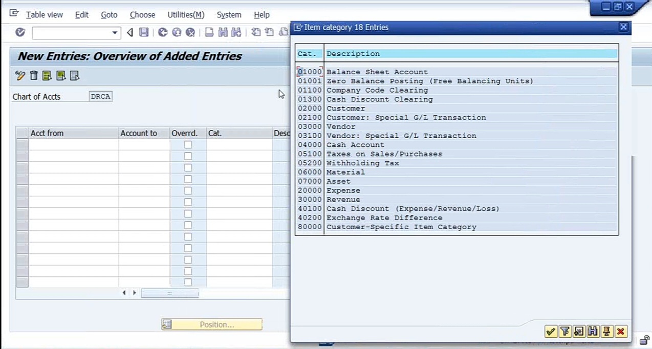Click the funnel Restrict Values icon
Viewport: 652px width, 349px height.
click(564, 332)
